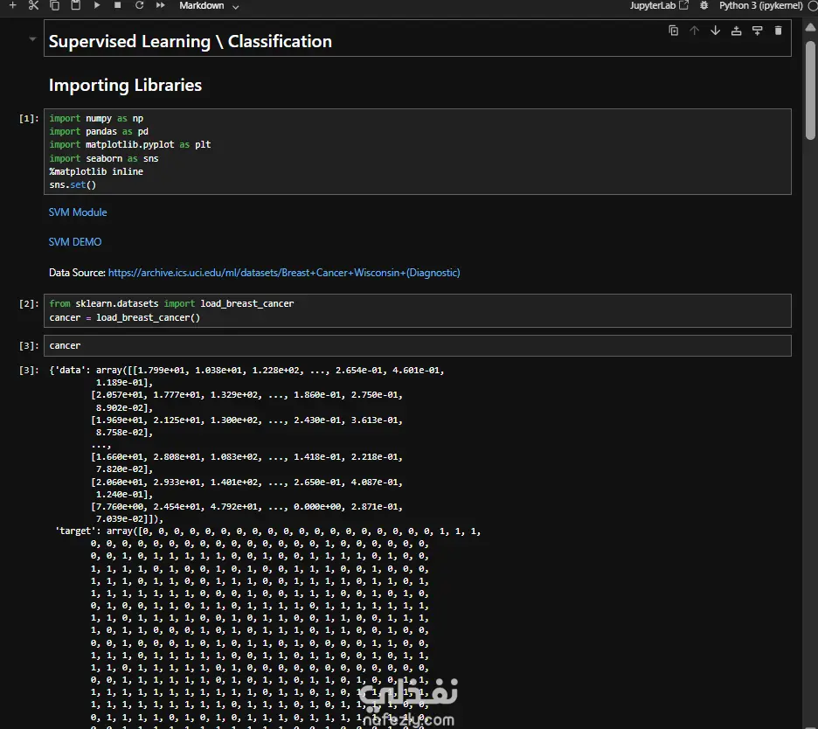The image size is (818, 729).
Task: Move the cell down with arrow icon
Action: [x=715, y=31]
